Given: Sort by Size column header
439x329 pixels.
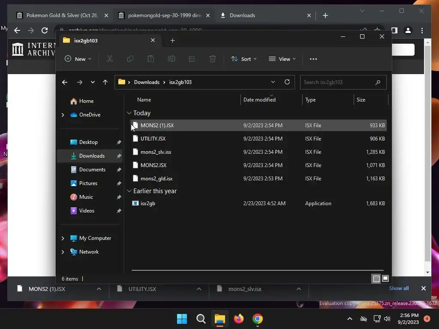Looking at the screenshot, I should [361, 99].
